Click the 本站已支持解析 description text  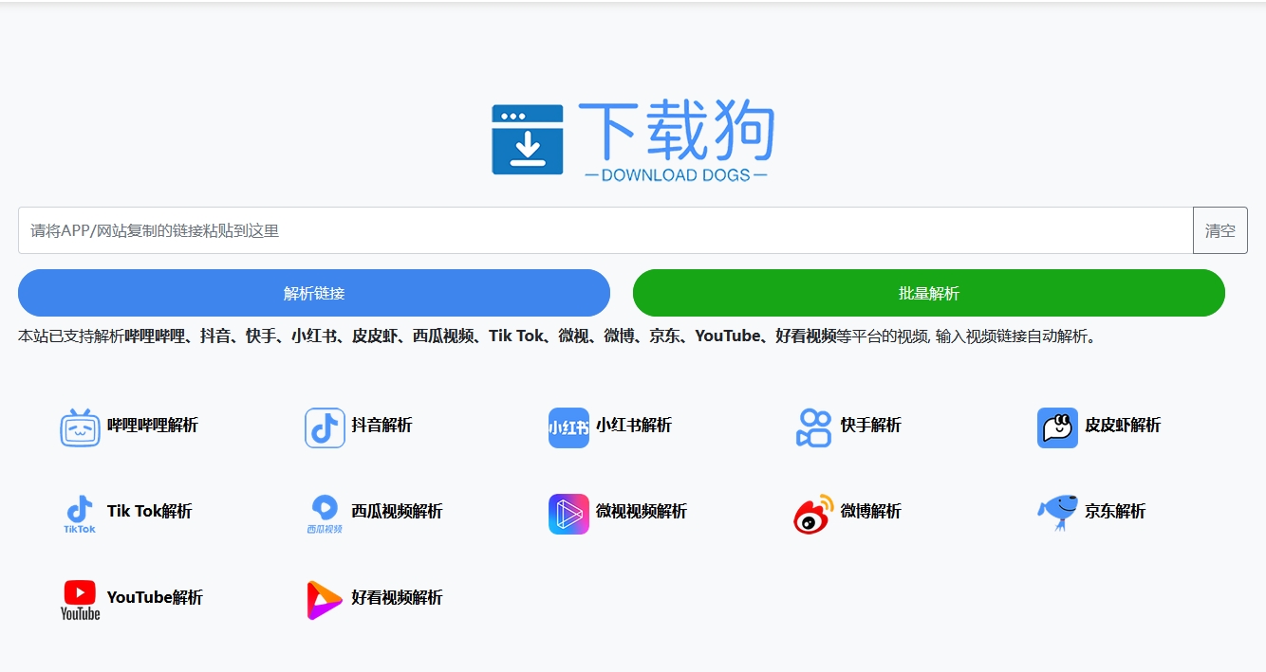[558, 336]
